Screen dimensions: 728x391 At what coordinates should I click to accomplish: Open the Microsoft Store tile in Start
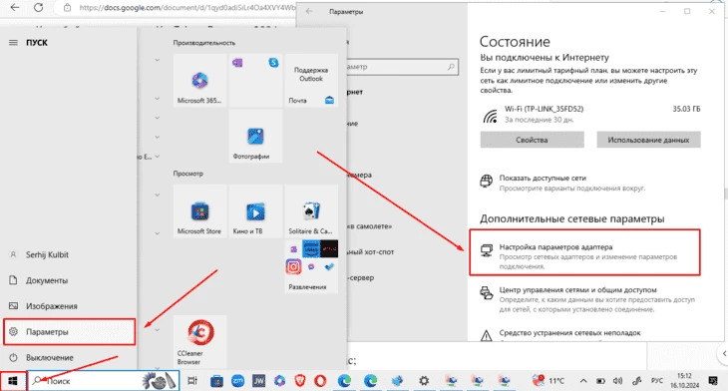pos(199,211)
